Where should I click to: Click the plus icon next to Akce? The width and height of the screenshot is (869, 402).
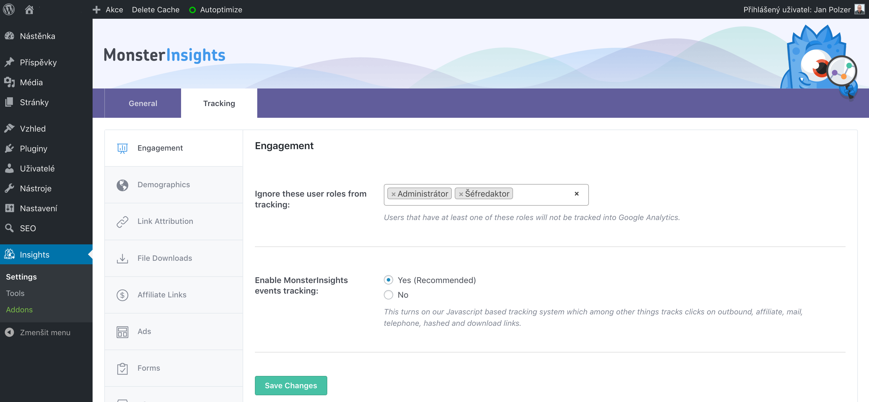[96, 9]
